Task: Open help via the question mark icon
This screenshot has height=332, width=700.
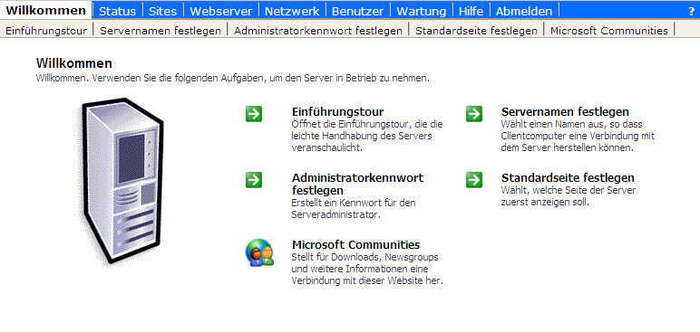Action: click(x=691, y=12)
